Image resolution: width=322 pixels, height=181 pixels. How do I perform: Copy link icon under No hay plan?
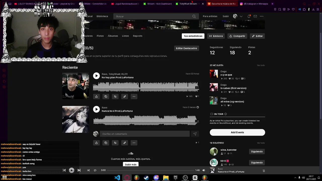pyautogui.click(x=106, y=97)
